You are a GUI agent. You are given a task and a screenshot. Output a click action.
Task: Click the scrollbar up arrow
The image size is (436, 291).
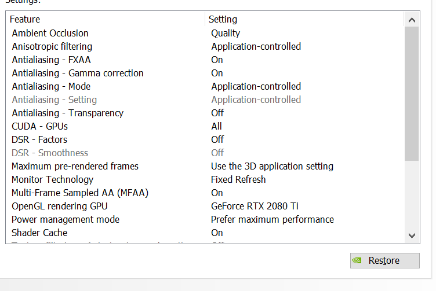click(x=412, y=20)
